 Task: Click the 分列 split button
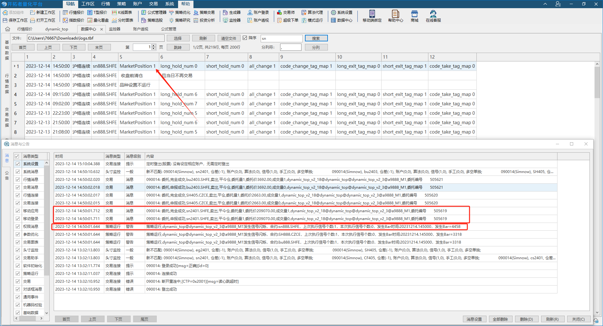tap(316, 47)
